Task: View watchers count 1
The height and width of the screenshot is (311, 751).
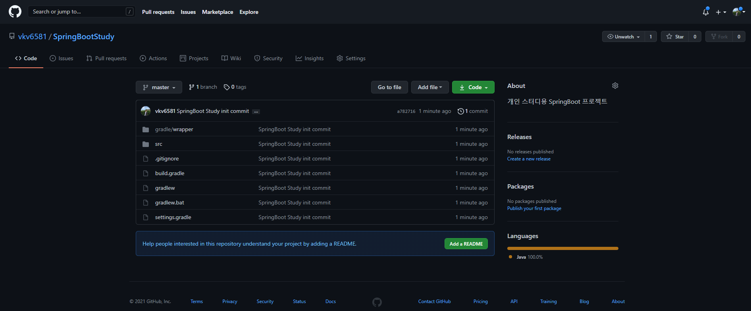Action: pos(651,36)
